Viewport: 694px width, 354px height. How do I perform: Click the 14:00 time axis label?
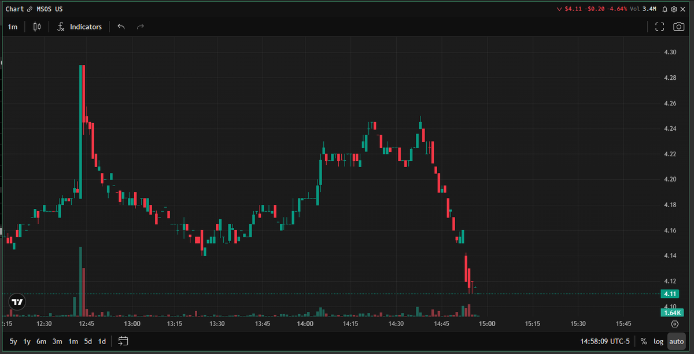click(305, 324)
